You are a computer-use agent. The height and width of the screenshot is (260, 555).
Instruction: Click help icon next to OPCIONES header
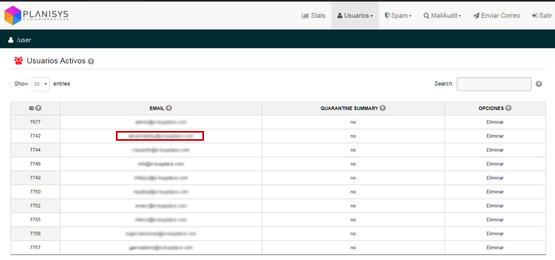tap(508, 108)
